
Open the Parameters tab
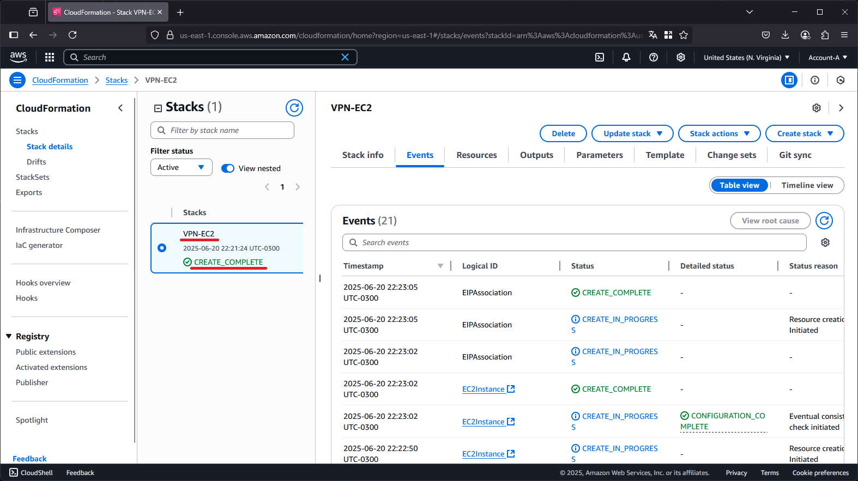pyautogui.click(x=600, y=155)
